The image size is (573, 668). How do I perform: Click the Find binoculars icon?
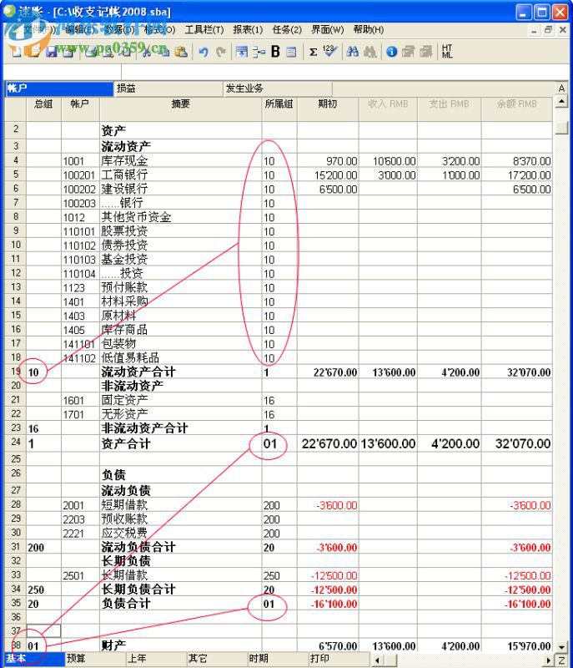(352, 52)
